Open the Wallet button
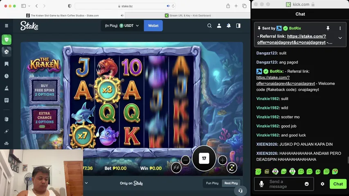Screen dimensions: 349x196 (153, 26)
